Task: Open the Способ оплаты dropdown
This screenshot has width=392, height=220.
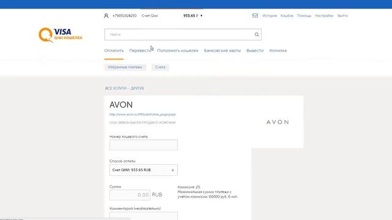Action: pyautogui.click(x=143, y=170)
